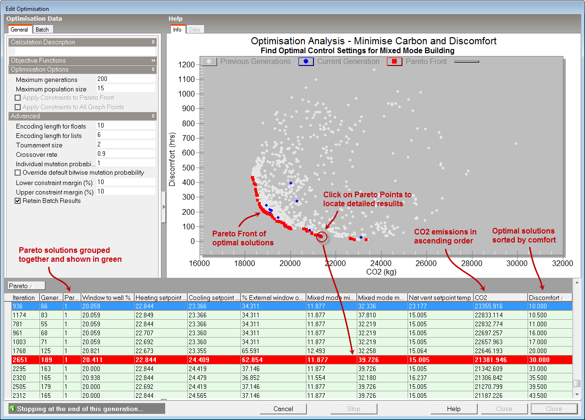Enable Apply Constraints to Pareto Front
The height and width of the screenshot is (420, 585).
point(17,97)
